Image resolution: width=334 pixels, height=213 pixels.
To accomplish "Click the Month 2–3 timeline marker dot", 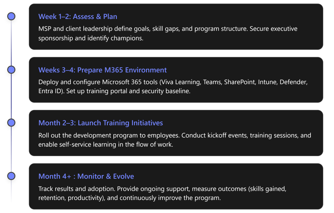I will pos(11,123).
